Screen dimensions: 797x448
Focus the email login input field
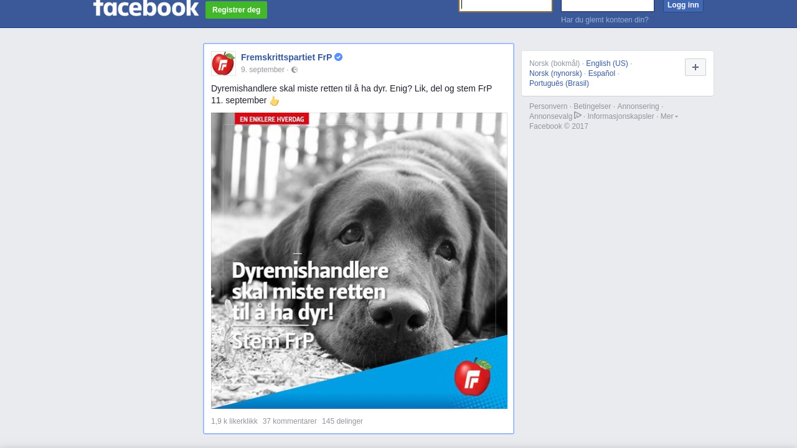tap(506, 5)
